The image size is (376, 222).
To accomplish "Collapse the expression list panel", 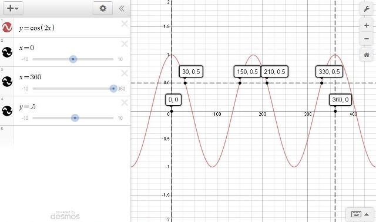I will click(x=122, y=9).
